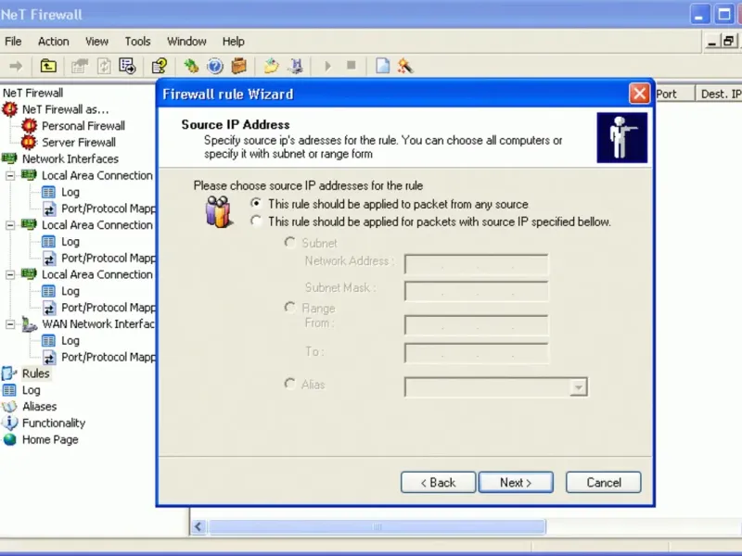This screenshot has width=742, height=556.
Task: Open the Aliases node in tree
Action: tap(39, 407)
